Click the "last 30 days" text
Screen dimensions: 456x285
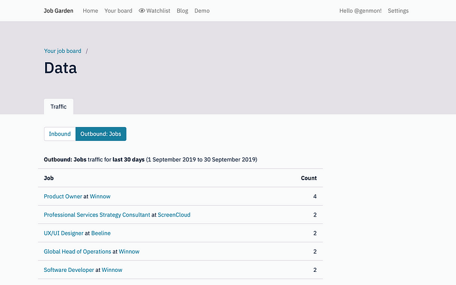click(x=129, y=160)
